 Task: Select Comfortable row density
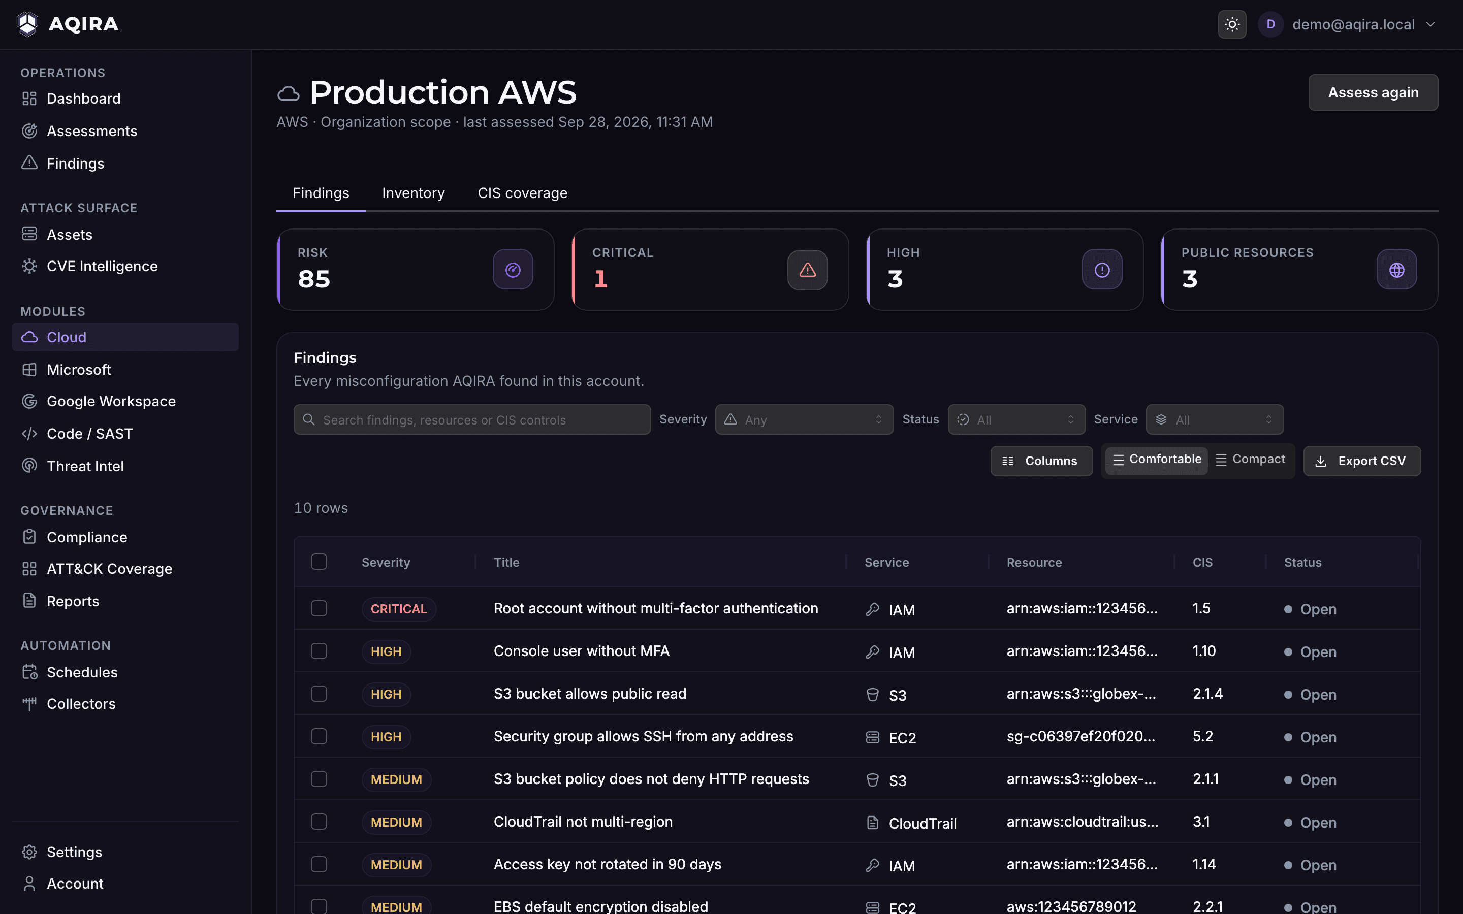[1157, 460]
